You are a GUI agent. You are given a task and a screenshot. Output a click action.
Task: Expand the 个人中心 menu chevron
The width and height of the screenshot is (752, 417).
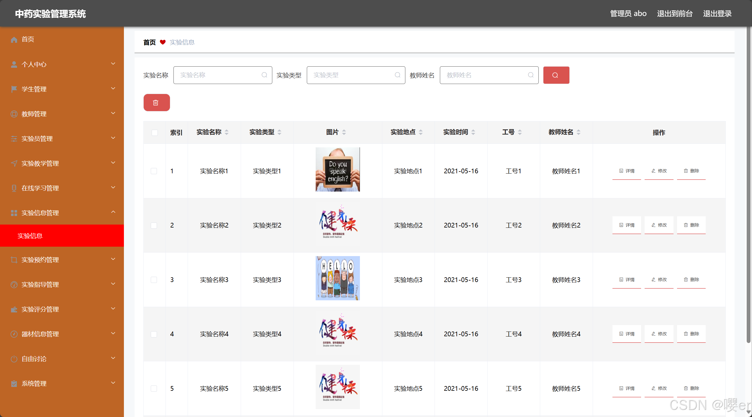click(x=113, y=64)
